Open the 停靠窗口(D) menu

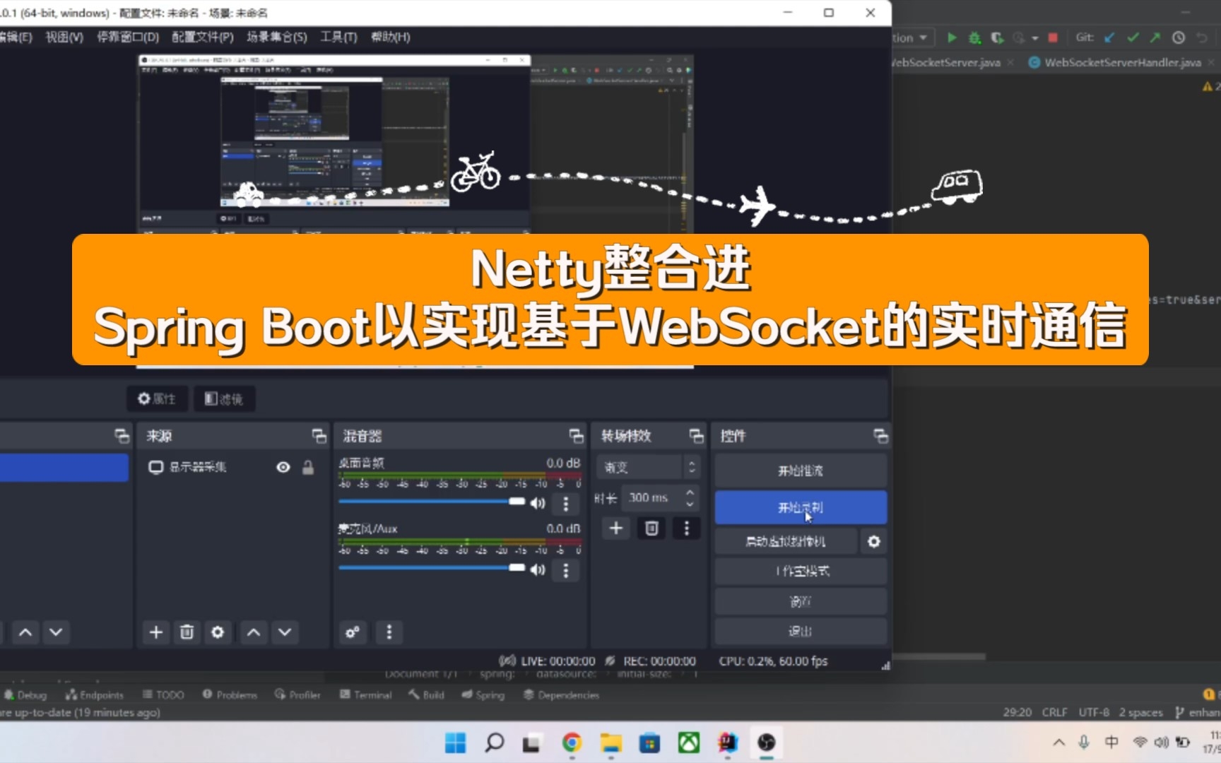128,37
